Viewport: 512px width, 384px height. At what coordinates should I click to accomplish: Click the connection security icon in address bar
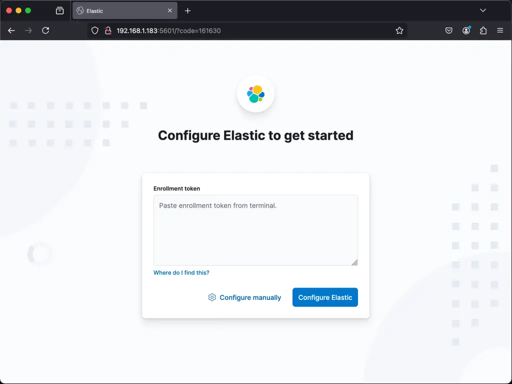tap(107, 30)
